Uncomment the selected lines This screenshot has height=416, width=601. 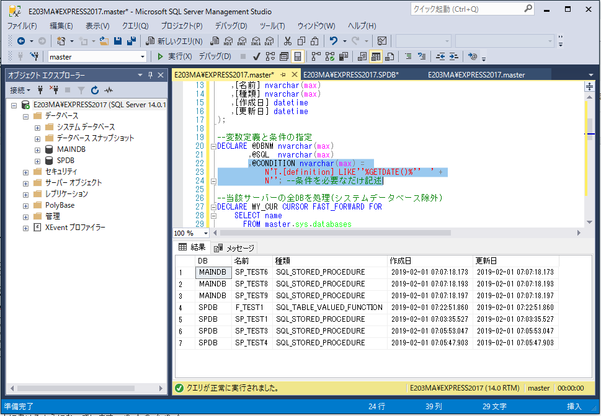pos(422,56)
